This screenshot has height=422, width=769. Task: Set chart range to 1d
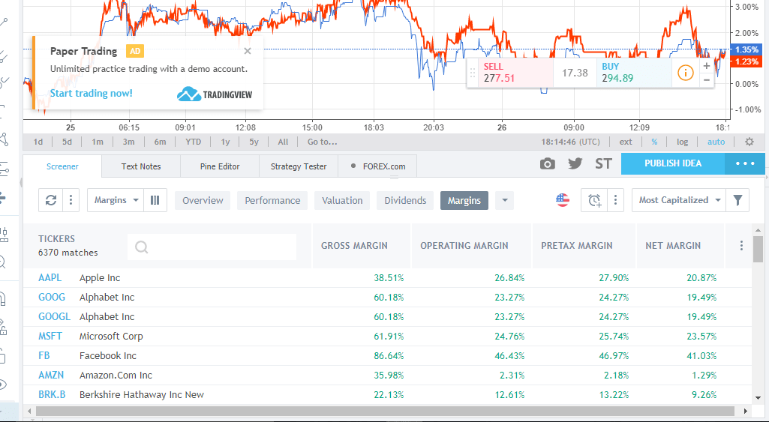click(38, 142)
